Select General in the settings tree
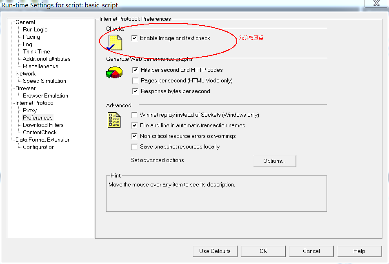This screenshot has height=264, width=389. pos(25,22)
